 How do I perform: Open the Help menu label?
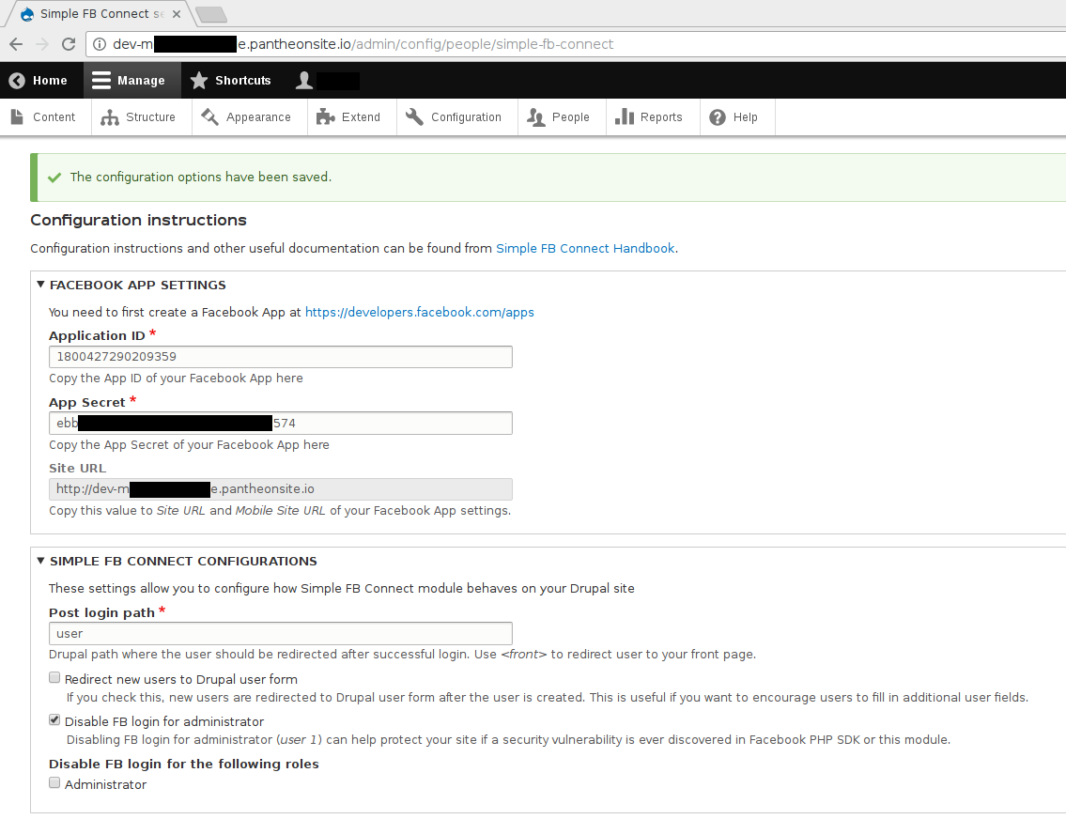tap(745, 116)
